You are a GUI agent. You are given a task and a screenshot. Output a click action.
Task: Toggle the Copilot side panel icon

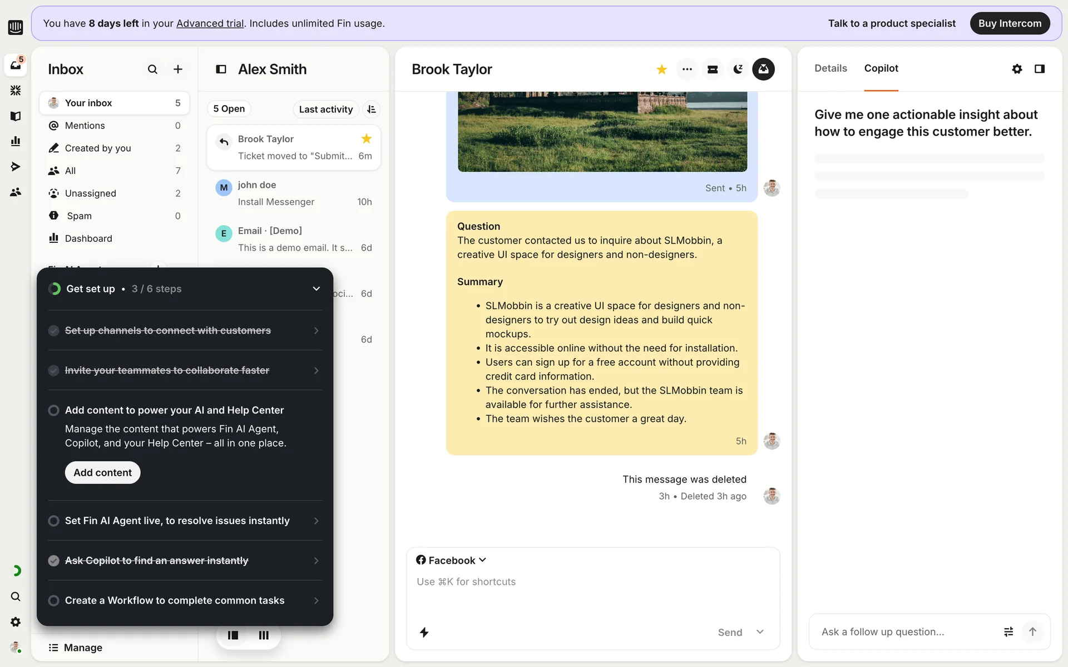pos(1039,69)
